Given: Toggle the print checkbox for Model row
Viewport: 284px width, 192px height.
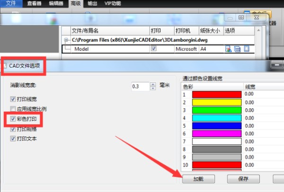Looking at the screenshot, I should click(153, 49).
